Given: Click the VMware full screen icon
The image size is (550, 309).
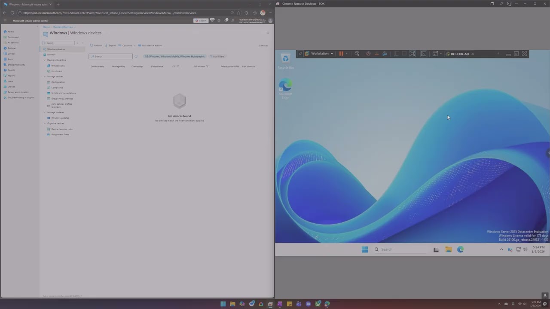Looking at the screenshot, I should 412,54.
